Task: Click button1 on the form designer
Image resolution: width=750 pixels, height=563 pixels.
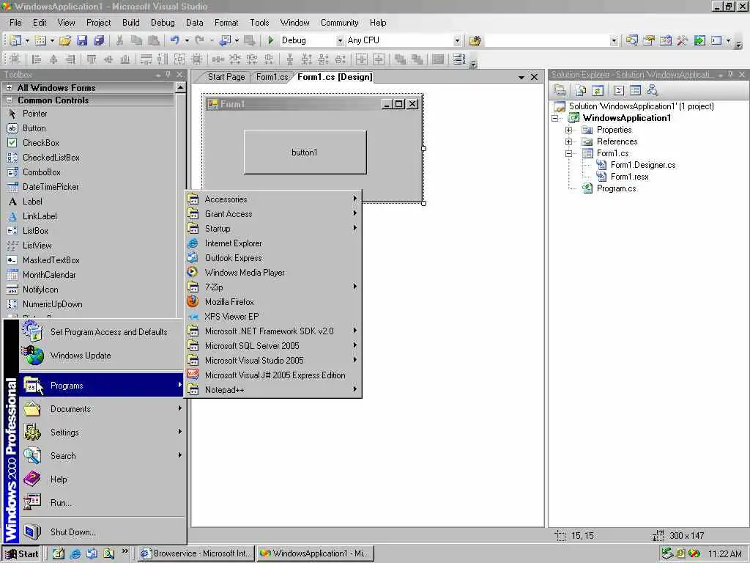Action: tap(305, 152)
